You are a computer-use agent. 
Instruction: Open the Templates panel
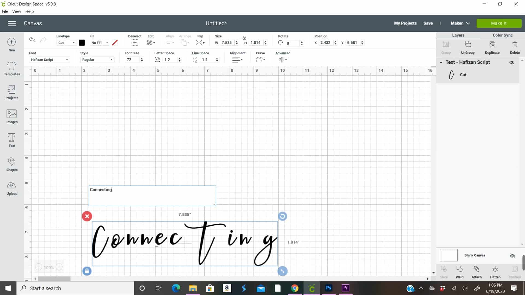(12, 69)
